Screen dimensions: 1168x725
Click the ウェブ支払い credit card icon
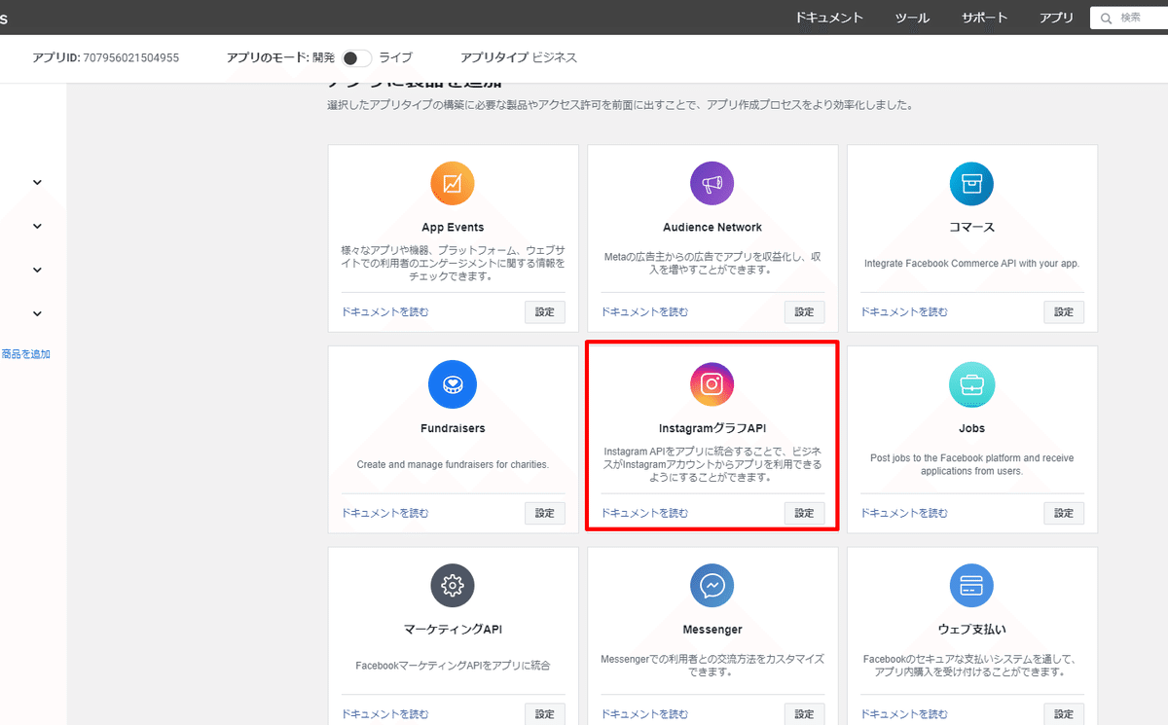(x=971, y=585)
